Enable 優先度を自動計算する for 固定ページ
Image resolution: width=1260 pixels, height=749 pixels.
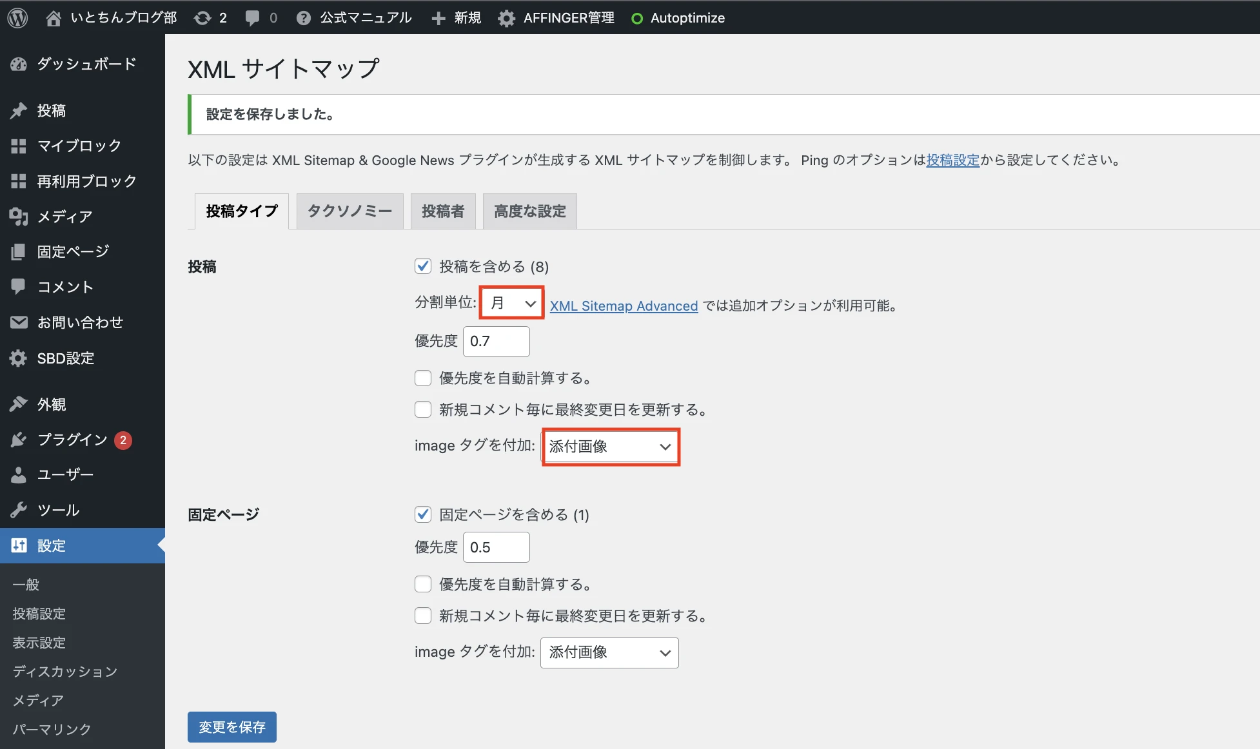[x=423, y=584]
